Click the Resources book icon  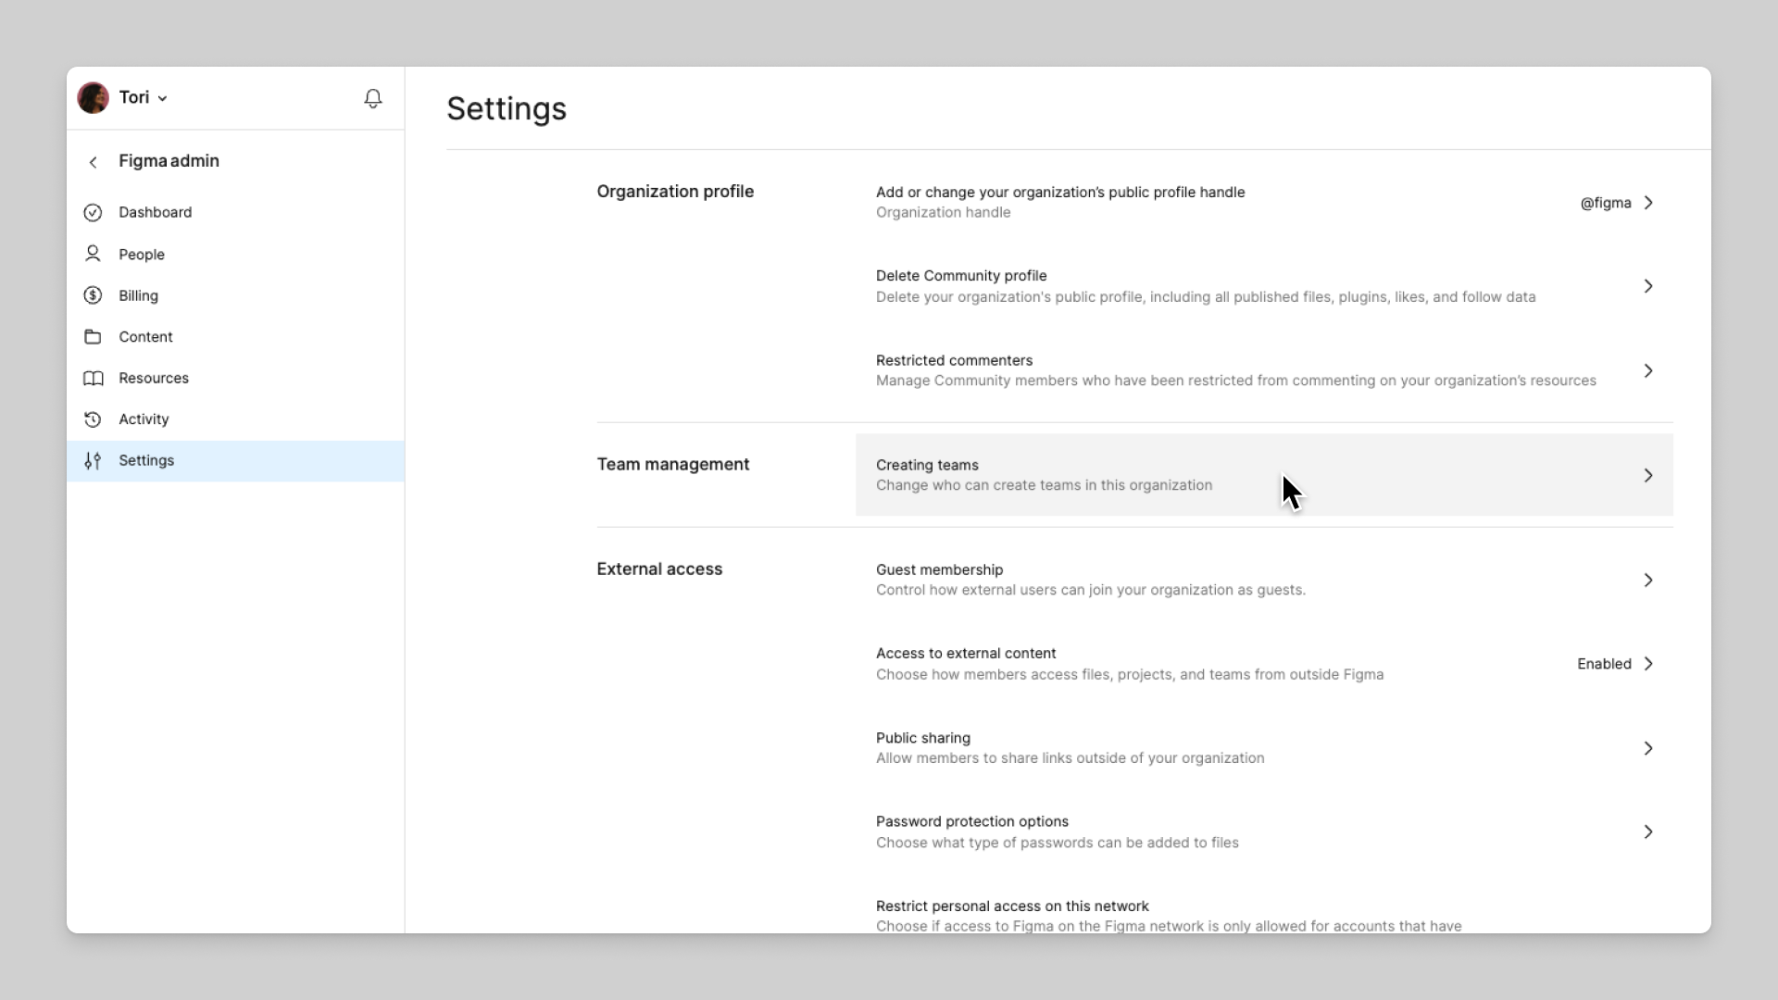pos(93,378)
